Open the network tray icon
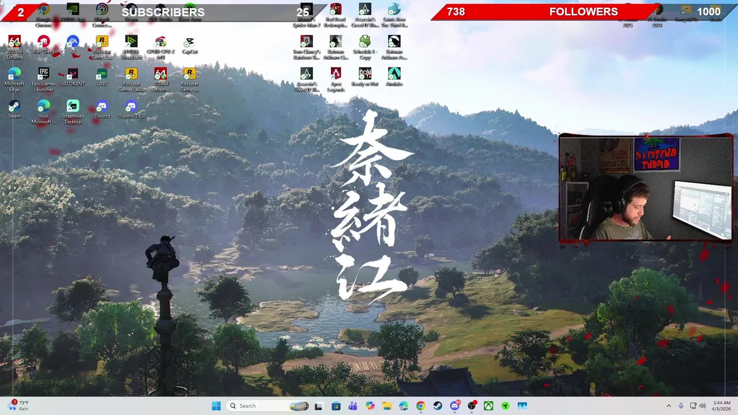Image resolution: width=738 pixels, height=415 pixels. (693, 406)
